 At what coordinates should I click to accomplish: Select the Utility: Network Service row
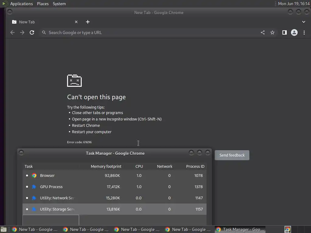[114, 198]
